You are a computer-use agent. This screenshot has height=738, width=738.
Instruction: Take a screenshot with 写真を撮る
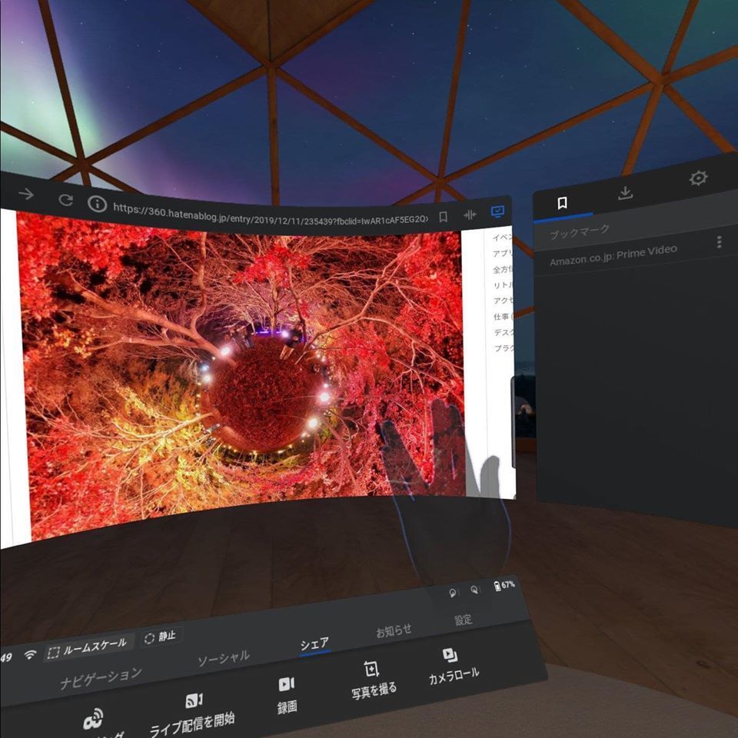coord(374,679)
